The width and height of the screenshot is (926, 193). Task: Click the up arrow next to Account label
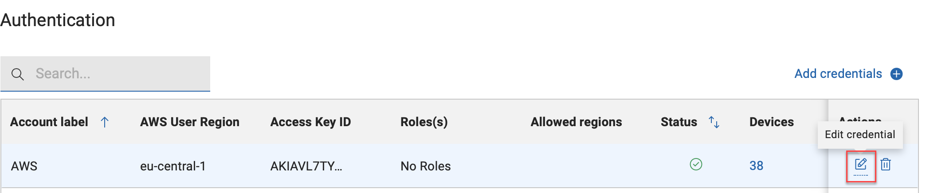tap(105, 122)
